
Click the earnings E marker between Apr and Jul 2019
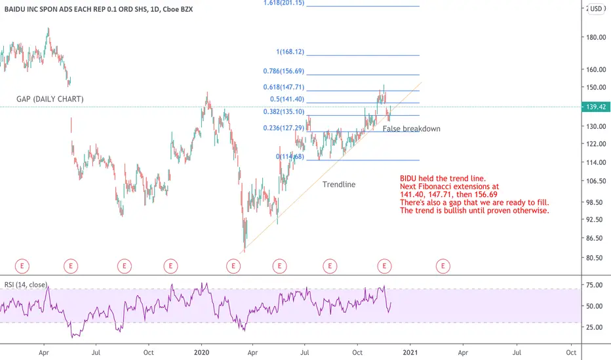(x=71, y=266)
